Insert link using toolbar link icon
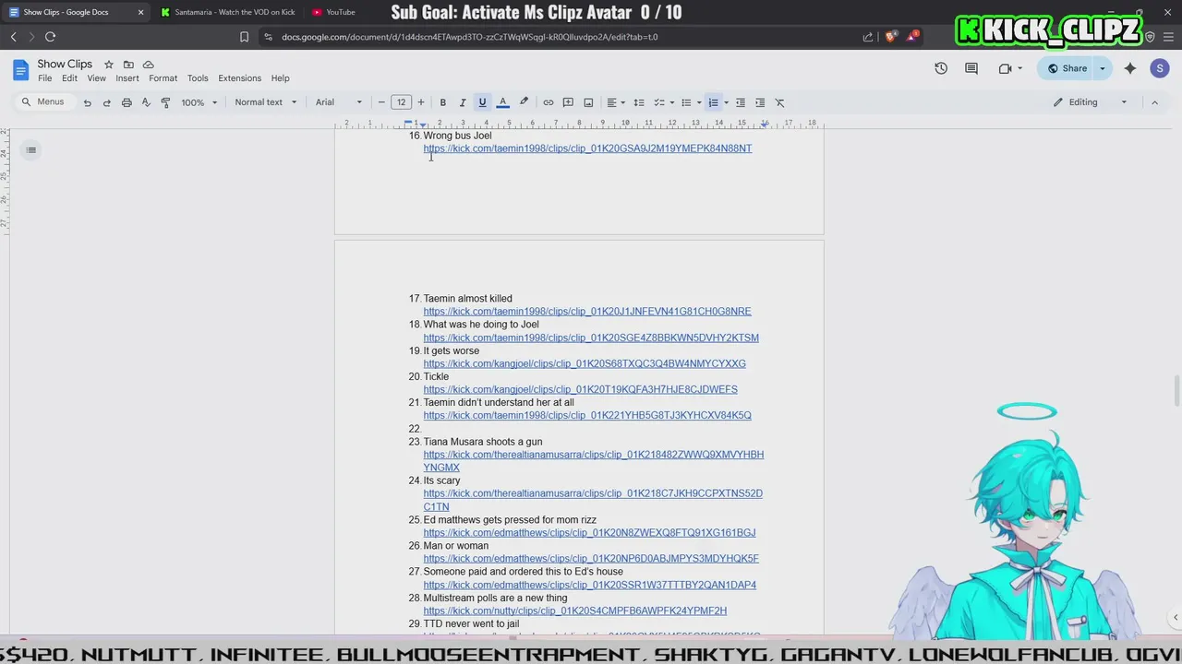This screenshot has height=664, width=1182. coord(549,102)
